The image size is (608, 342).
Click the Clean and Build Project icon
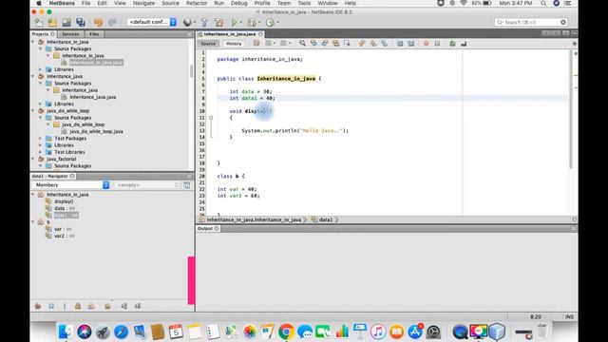(218, 23)
